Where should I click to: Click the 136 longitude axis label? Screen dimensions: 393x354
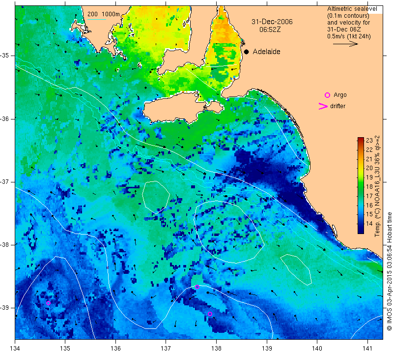pyautogui.click(x=115, y=349)
